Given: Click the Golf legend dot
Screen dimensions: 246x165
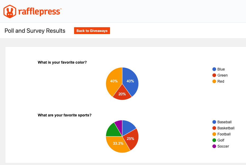Looking at the screenshot, I should click(x=214, y=140).
